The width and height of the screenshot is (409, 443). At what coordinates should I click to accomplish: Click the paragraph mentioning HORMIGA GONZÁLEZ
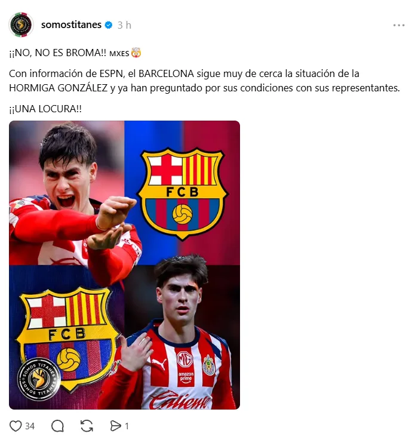[203, 81]
